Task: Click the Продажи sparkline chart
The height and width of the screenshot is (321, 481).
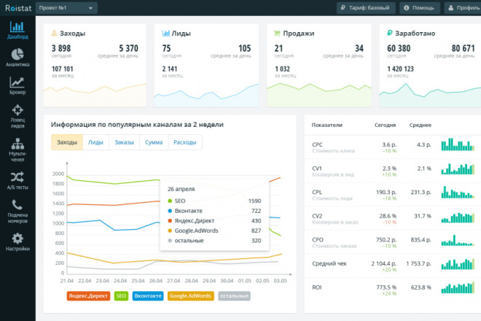Action: 319,96
